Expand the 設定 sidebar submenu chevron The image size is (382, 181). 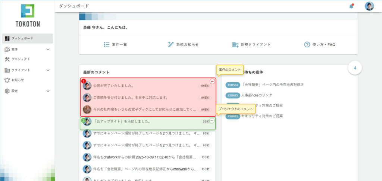click(x=48, y=91)
